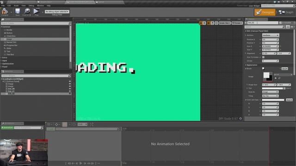Open the Brush Bind dropdown
The image size is (296, 166).
coord(285,69)
